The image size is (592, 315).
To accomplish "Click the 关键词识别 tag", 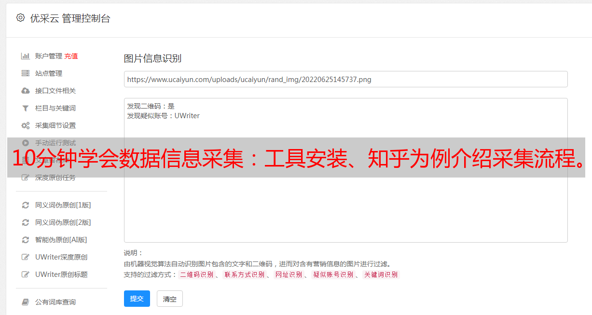I will tap(381, 274).
